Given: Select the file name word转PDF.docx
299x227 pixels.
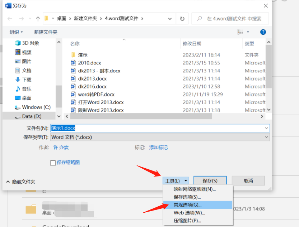Looking at the screenshot, I should [x=96, y=95].
